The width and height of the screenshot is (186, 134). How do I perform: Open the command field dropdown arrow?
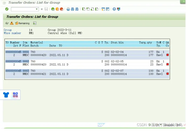tap(37, 9)
